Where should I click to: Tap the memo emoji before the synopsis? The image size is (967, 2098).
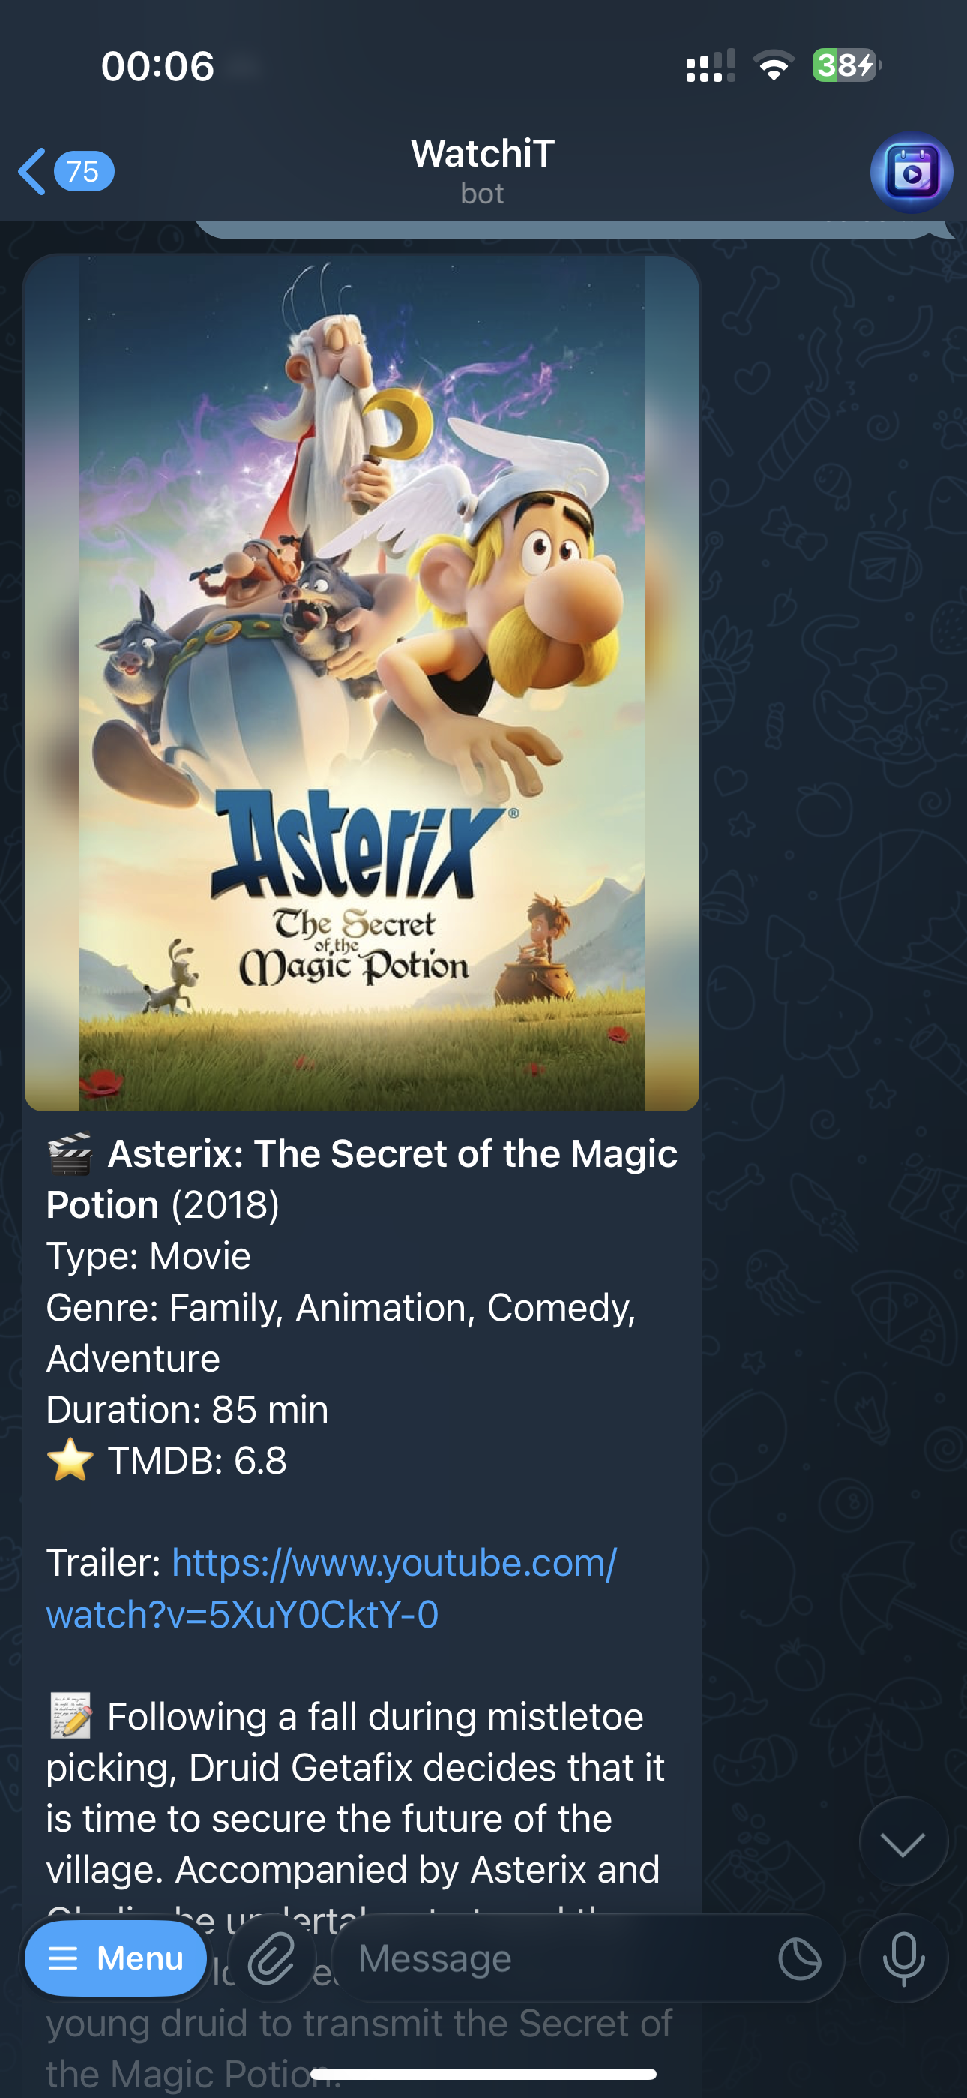pos(70,1716)
